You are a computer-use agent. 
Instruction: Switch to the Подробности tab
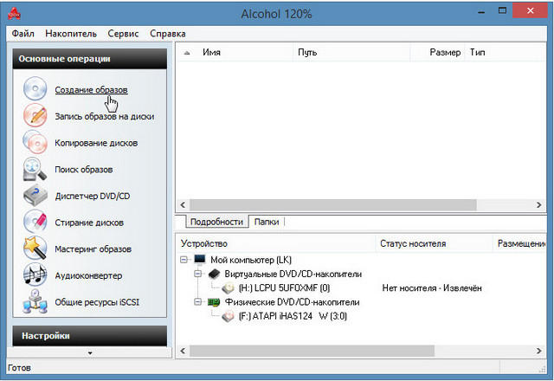pos(216,222)
